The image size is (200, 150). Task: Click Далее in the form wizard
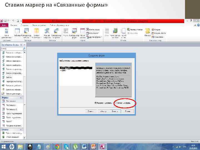click(x=115, y=111)
